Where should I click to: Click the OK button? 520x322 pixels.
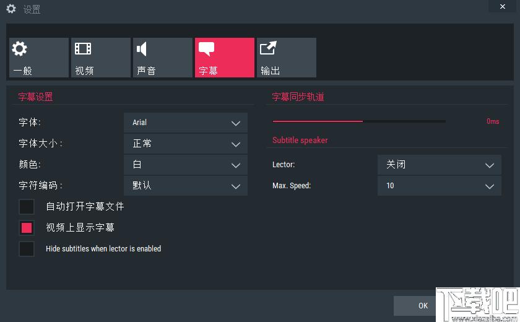click(423, 306)
